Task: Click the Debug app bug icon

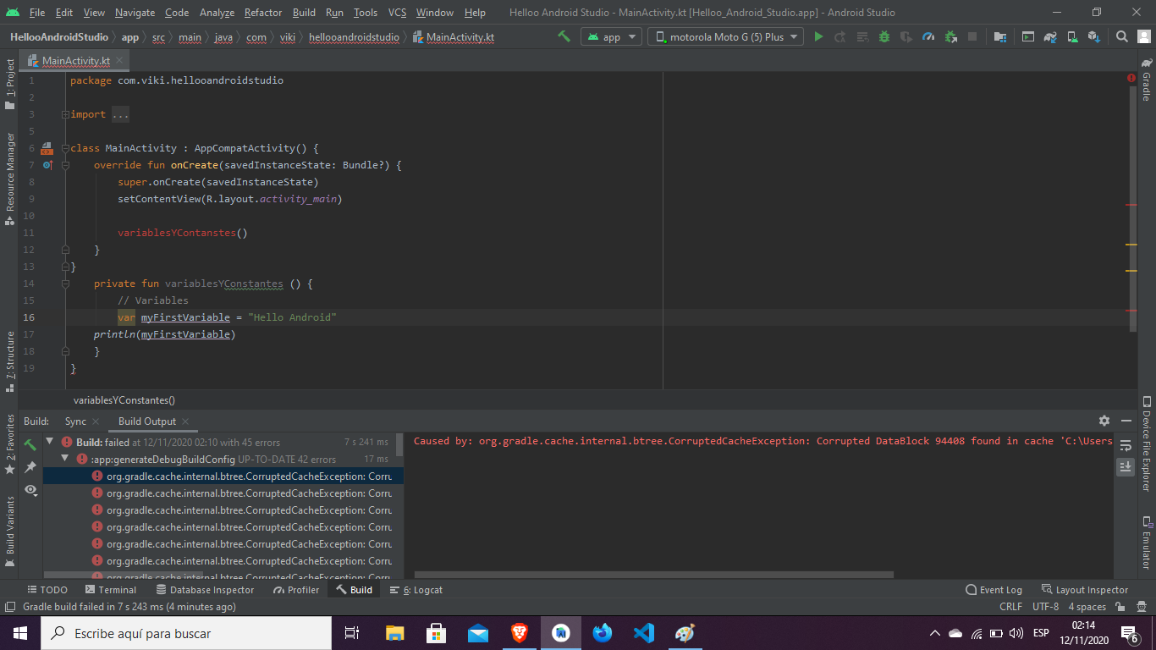Action: tap(884, 36)
